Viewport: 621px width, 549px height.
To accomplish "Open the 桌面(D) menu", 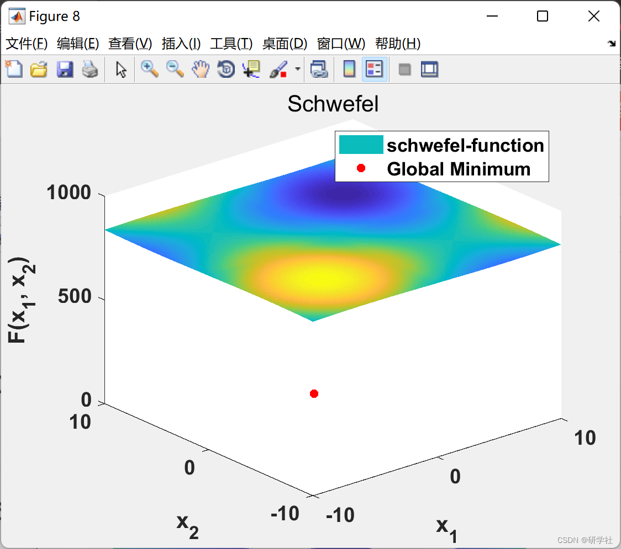I will (x=285, y=44).
